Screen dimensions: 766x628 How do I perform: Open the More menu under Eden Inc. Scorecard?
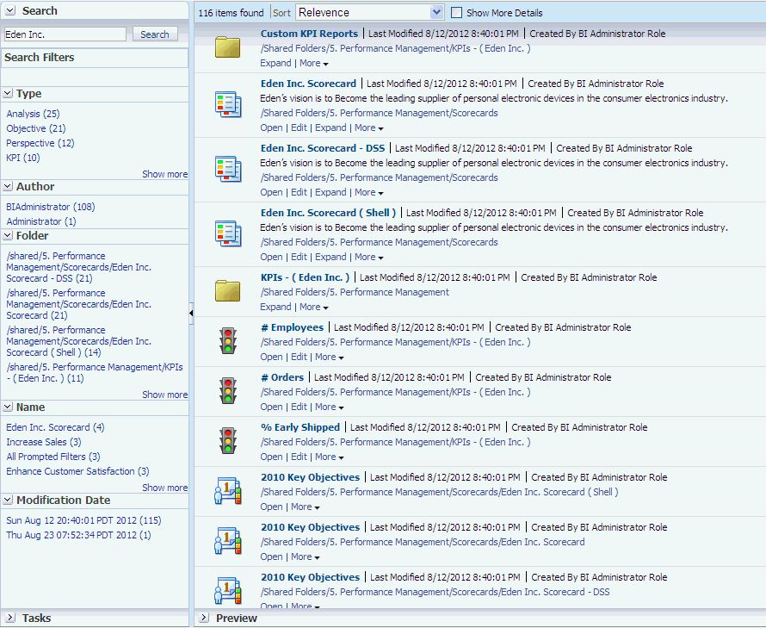coord(368,127)
